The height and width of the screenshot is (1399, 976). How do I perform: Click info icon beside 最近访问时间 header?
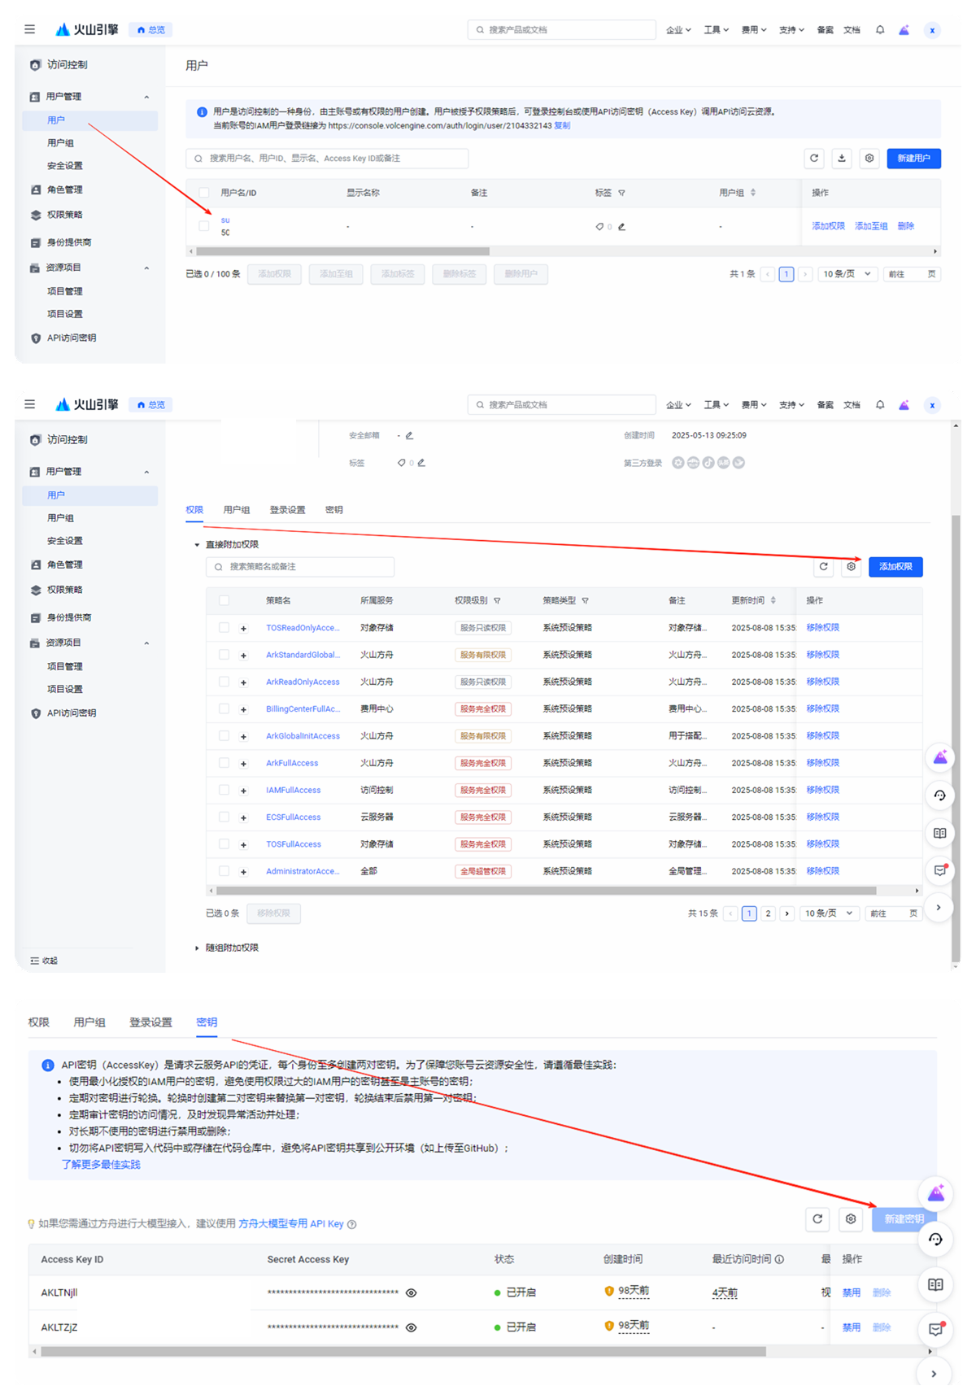click(x=779, y=1259)
